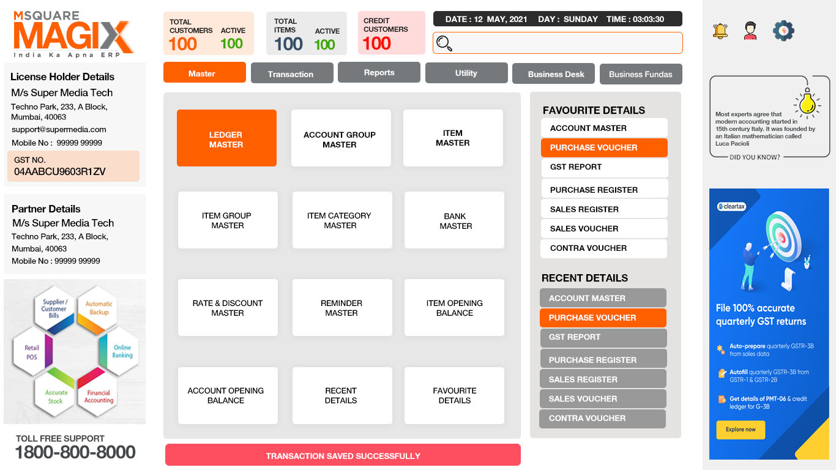Open the Reports tab
This screenshot has height=470, width=836.
379,72
